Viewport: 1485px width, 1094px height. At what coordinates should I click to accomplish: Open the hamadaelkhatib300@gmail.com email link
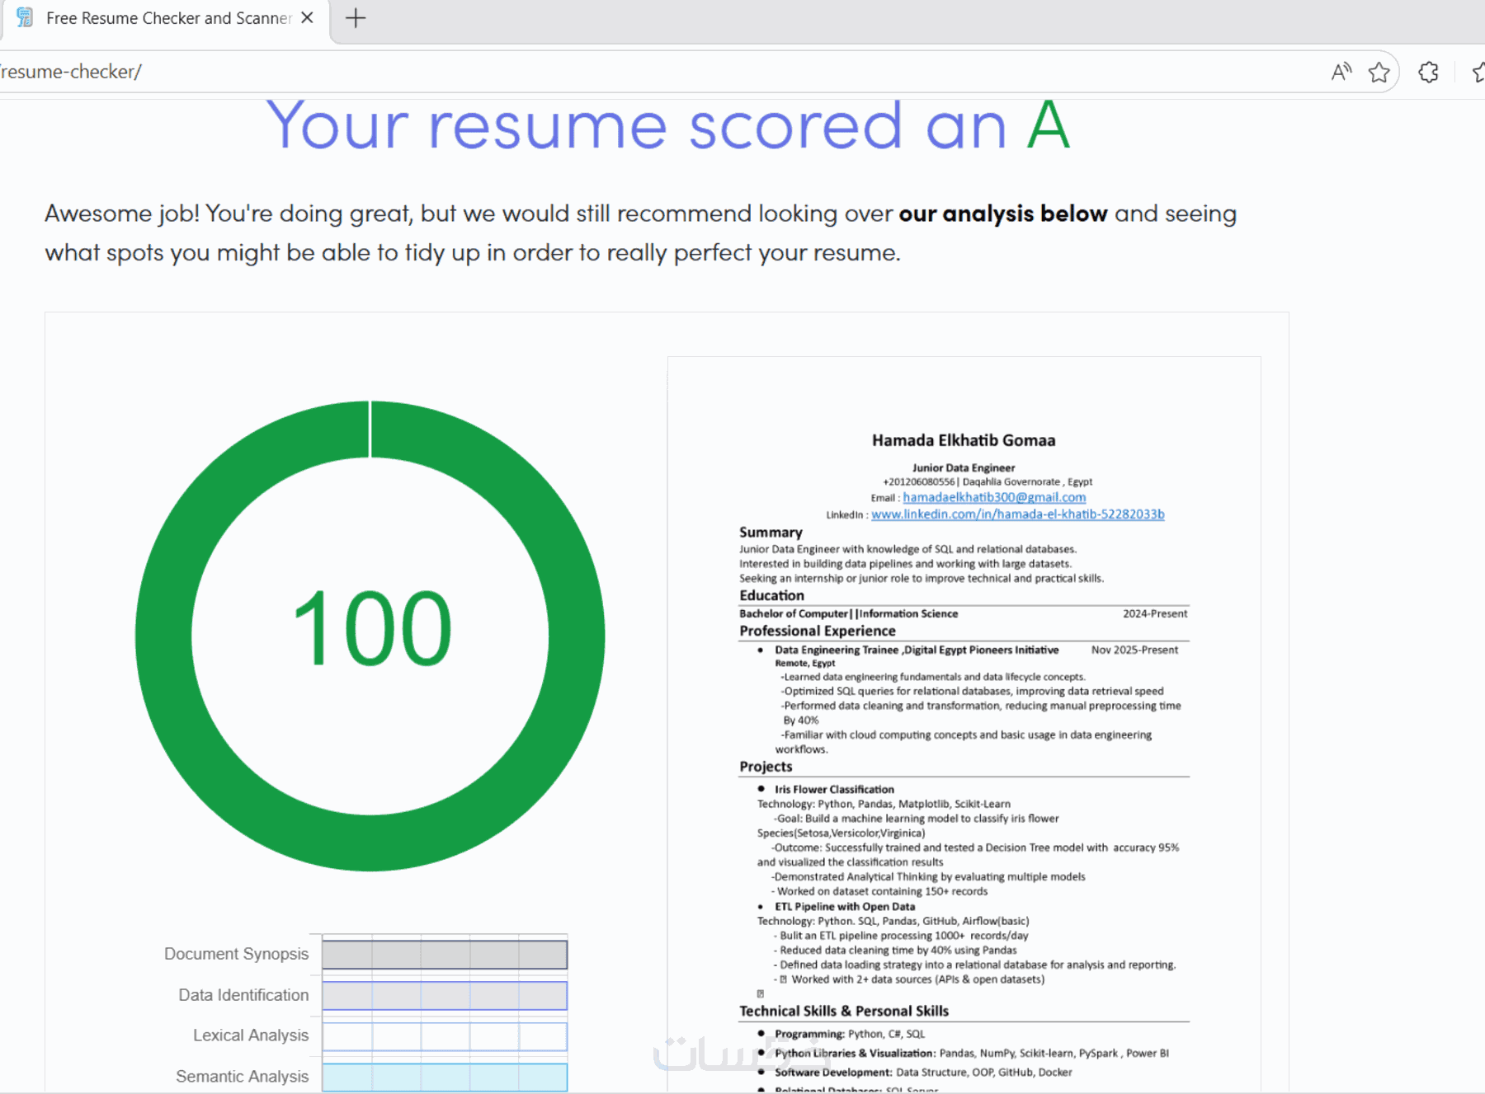click(x=994, y=497)
